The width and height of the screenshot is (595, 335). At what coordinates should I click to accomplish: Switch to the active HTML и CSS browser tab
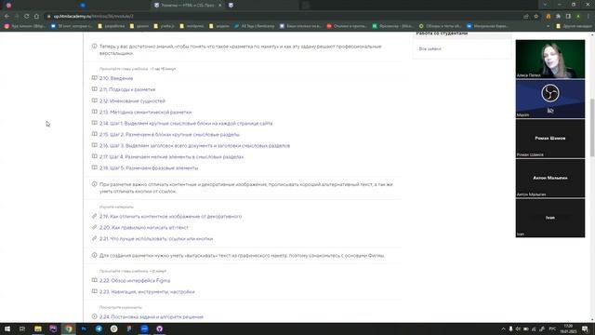tap(188, 6)
